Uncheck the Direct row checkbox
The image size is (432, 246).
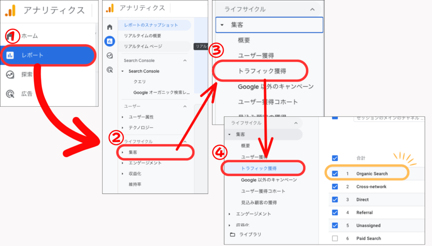coord(335,199)
